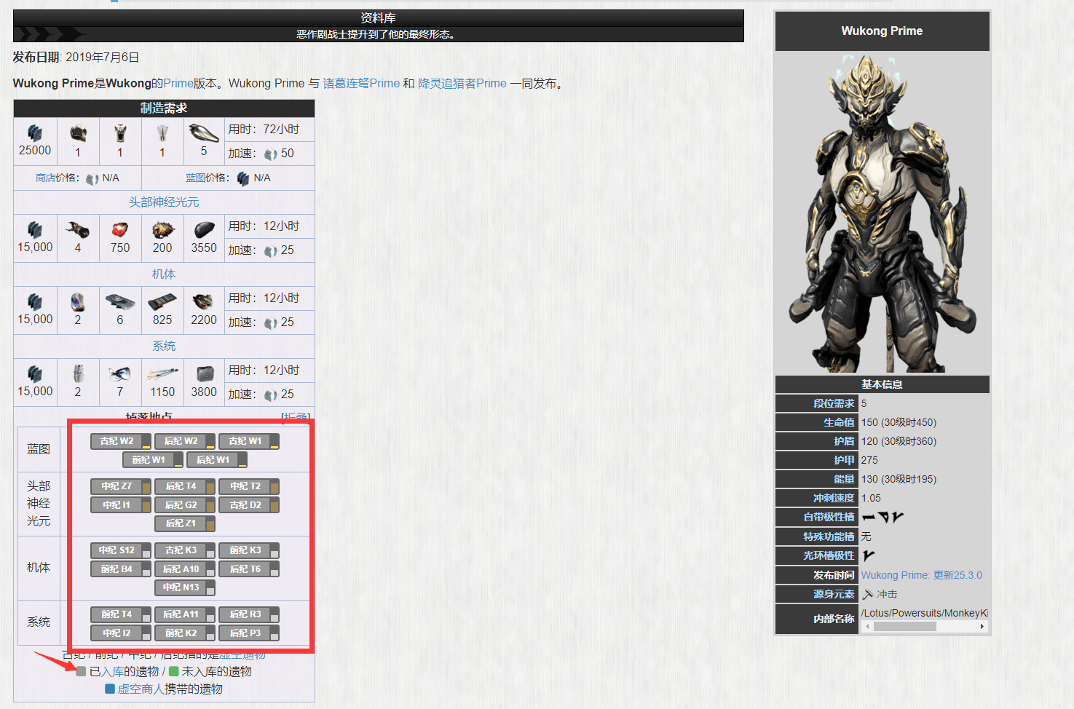Click the circuit board icon above 825
Screen dimensions: 1074x709
pos(162,301)
